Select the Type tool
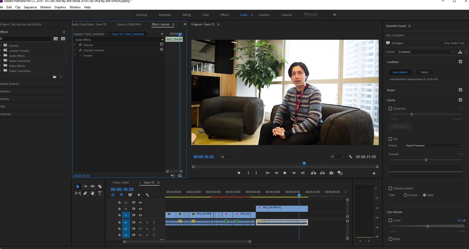The image size is (469, 249). 100,193
